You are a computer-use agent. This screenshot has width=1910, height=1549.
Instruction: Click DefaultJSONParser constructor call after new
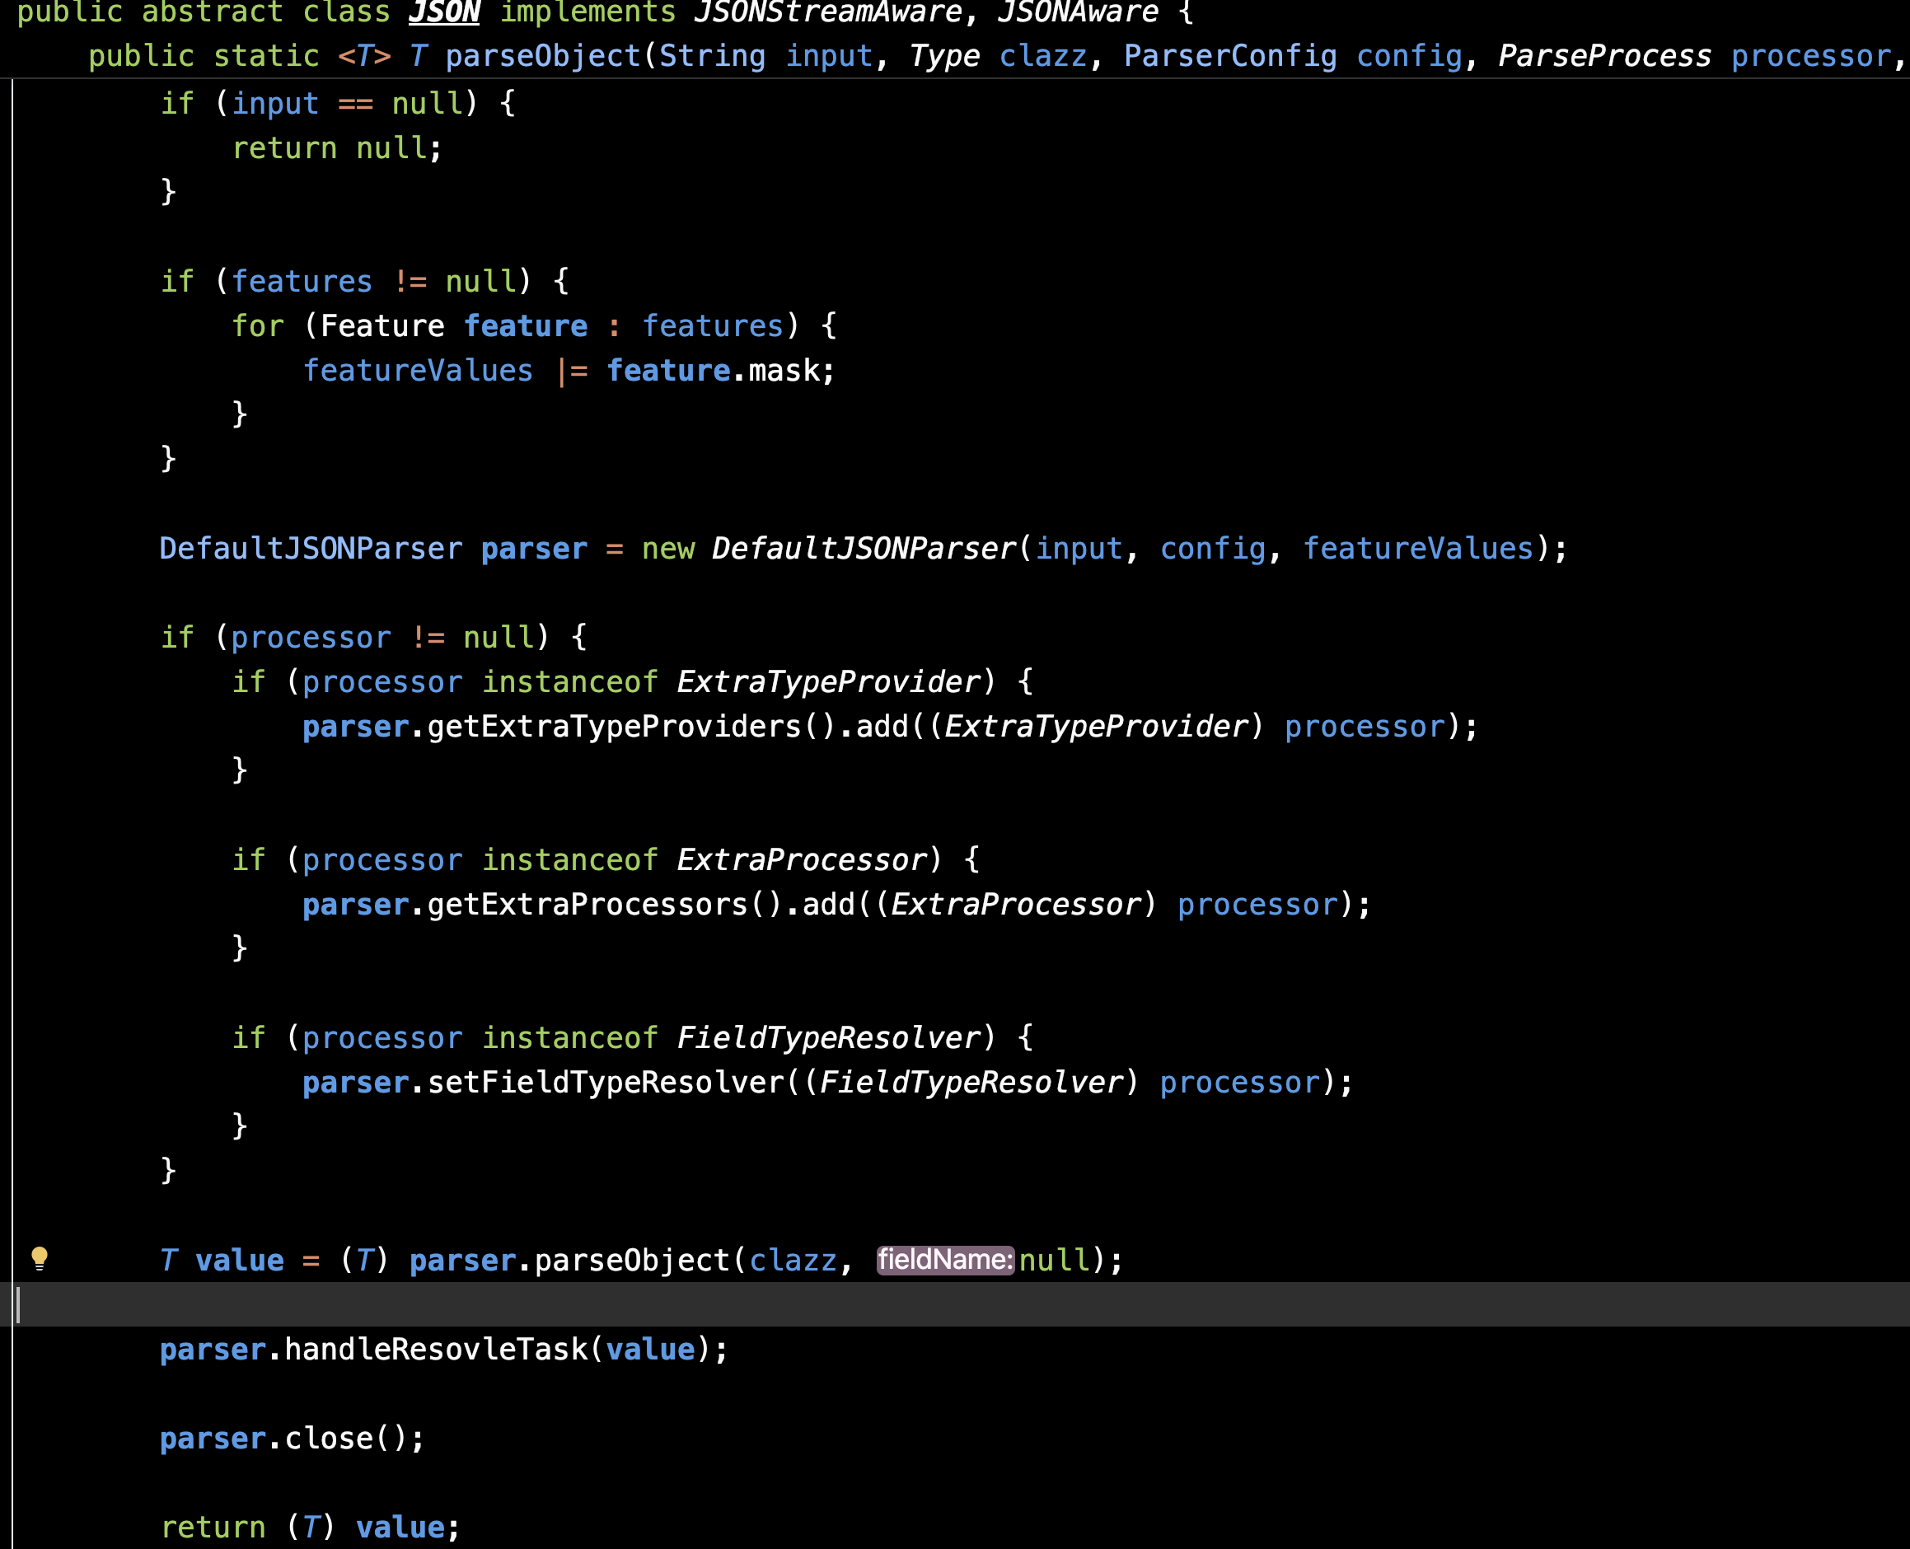click(864, 549)
